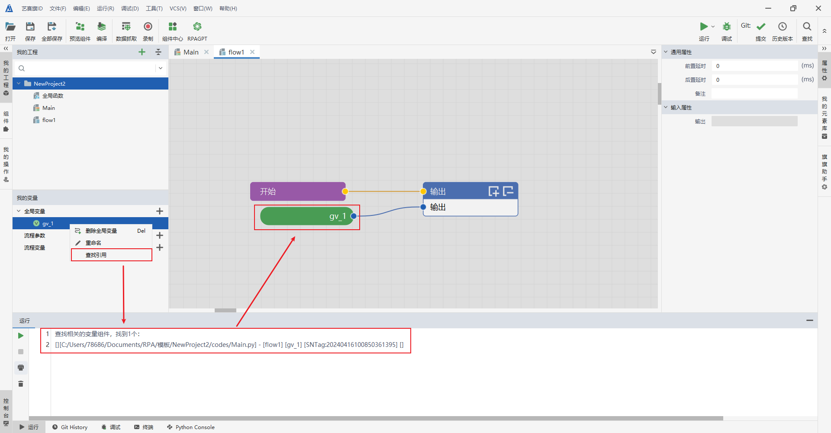
Task: Launch the RPAGPT tool
Action: click(x=197, y=27)
